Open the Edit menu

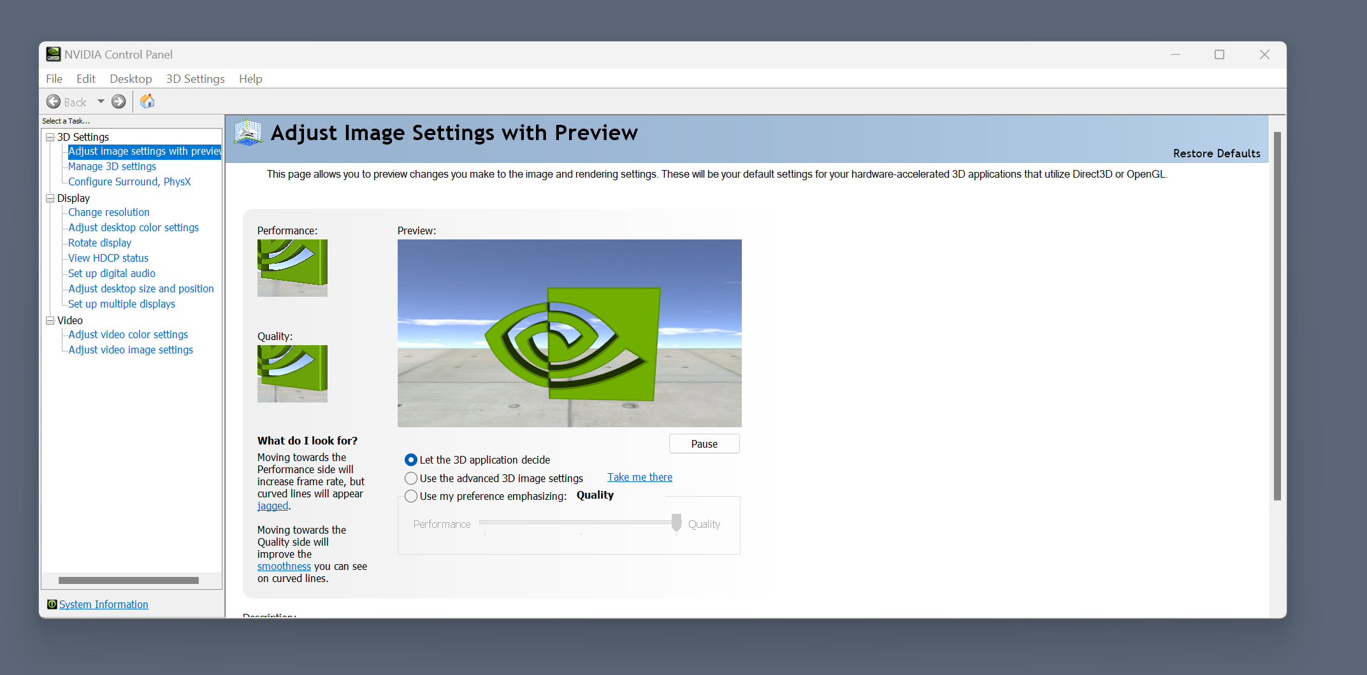pyautogui.click(x=86, y=79)
